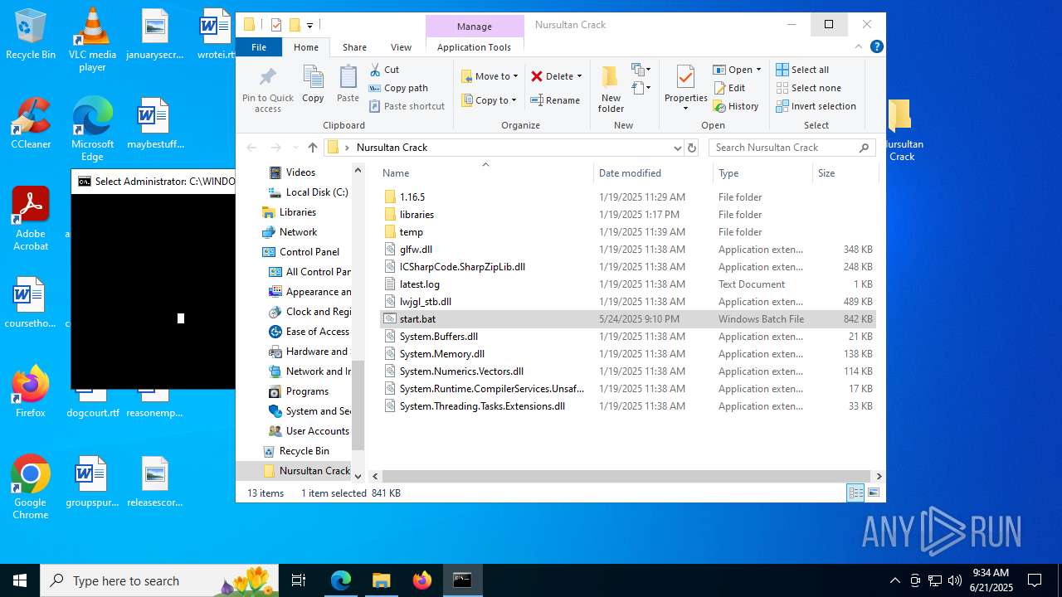The image size is (1062, 597).
Task: Click the Windows Start button
Action: [x=20, y=580]
